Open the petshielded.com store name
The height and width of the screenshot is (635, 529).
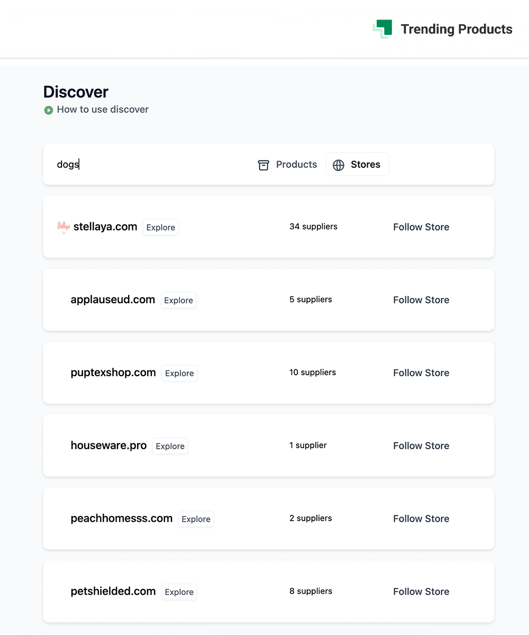pos(113,591)
